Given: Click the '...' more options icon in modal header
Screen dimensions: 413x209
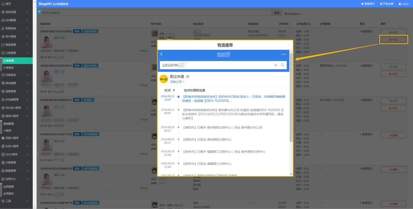Looking at the screenshot, I should pyautogui.click(x=284, y=54).
